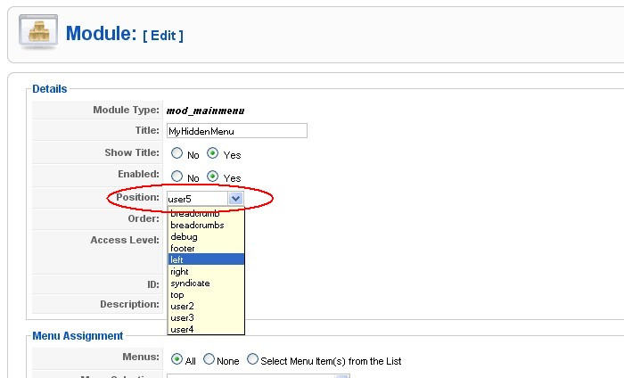Screen dimensions: 624x378
Task: Select Menus option None
Action: pos(209,359)
